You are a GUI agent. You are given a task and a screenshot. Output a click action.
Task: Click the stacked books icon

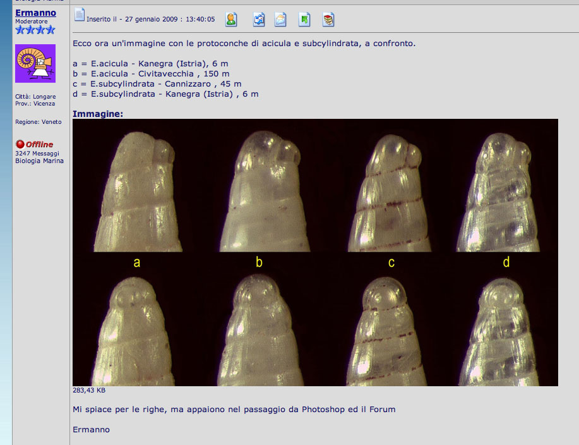click(x=328, y=20)
